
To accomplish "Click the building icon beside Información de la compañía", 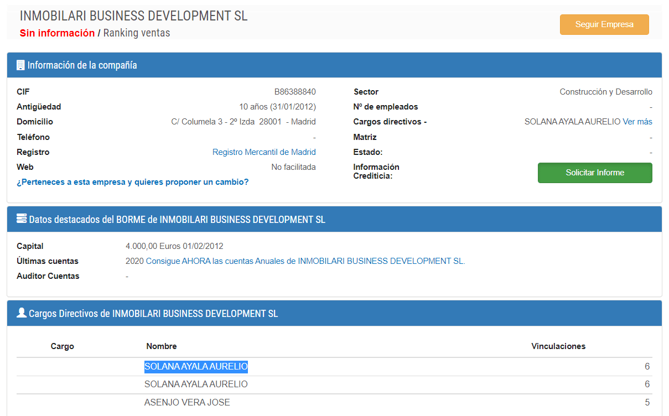I will pyautogui.click(x=20, y=65).
